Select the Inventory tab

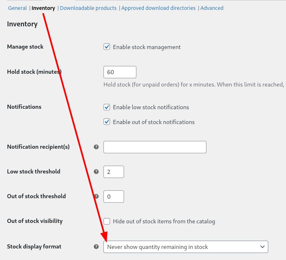[43, 8]
